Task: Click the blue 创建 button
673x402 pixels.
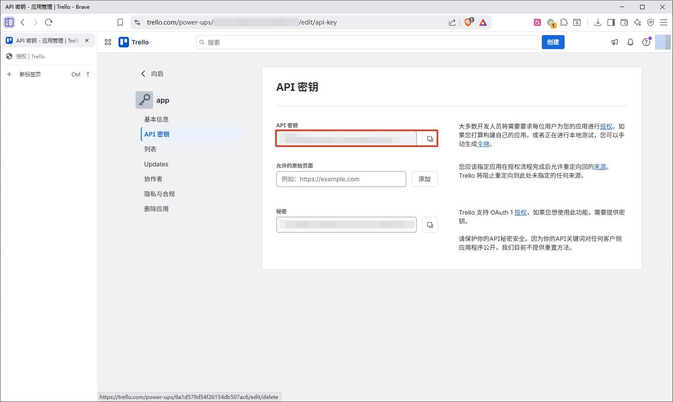Action: (x=553, y=42)
